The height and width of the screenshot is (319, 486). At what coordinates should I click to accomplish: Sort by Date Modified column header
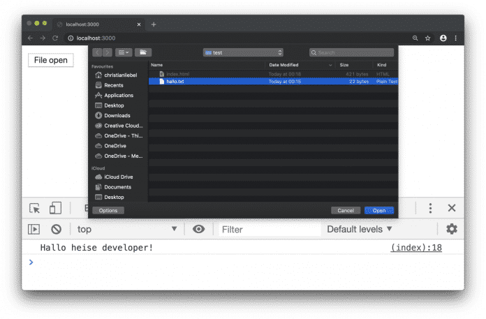click(x=300, y=65)
